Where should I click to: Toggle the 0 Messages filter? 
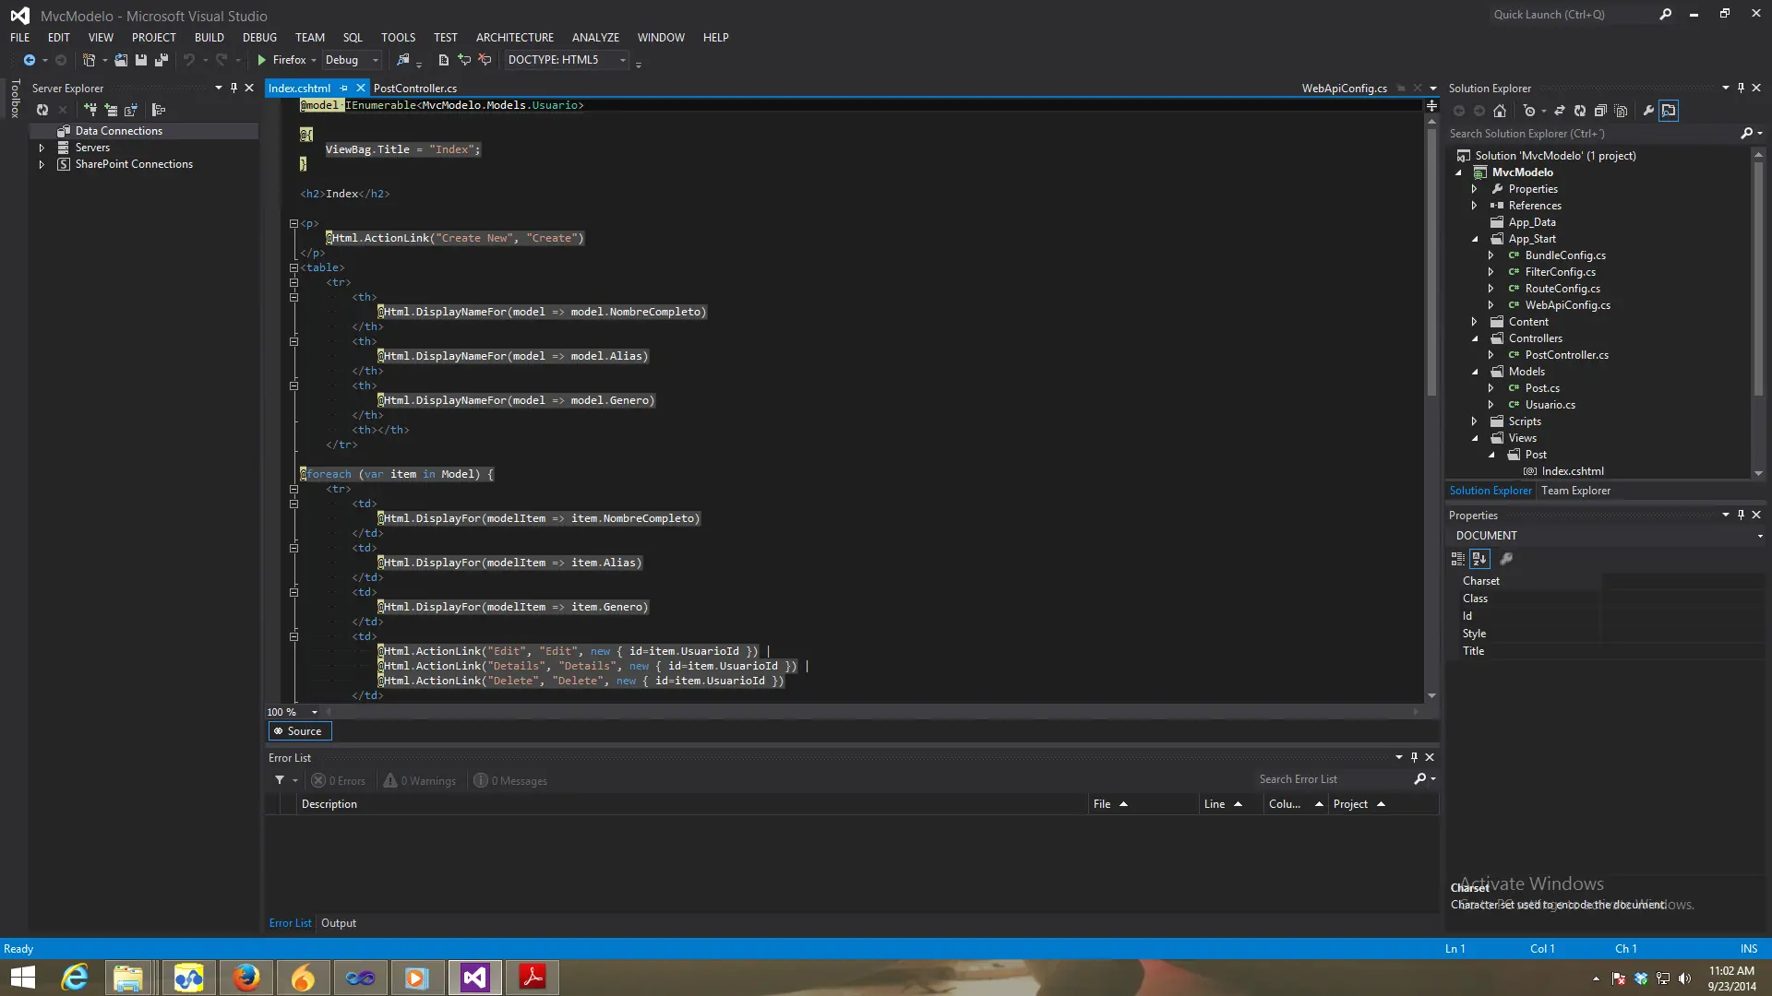pos(510,781)
